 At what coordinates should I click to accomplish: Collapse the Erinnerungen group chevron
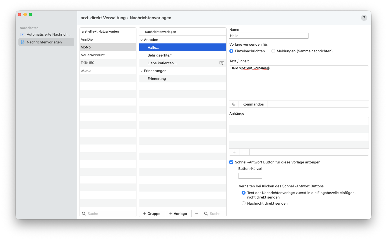tap(141, 71)
